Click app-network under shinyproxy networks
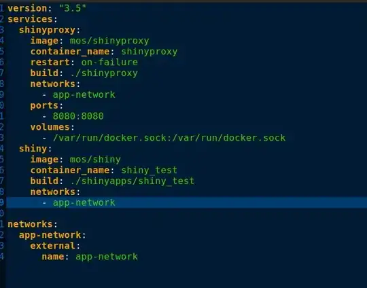The image size is (367, 288). point(84,94)
